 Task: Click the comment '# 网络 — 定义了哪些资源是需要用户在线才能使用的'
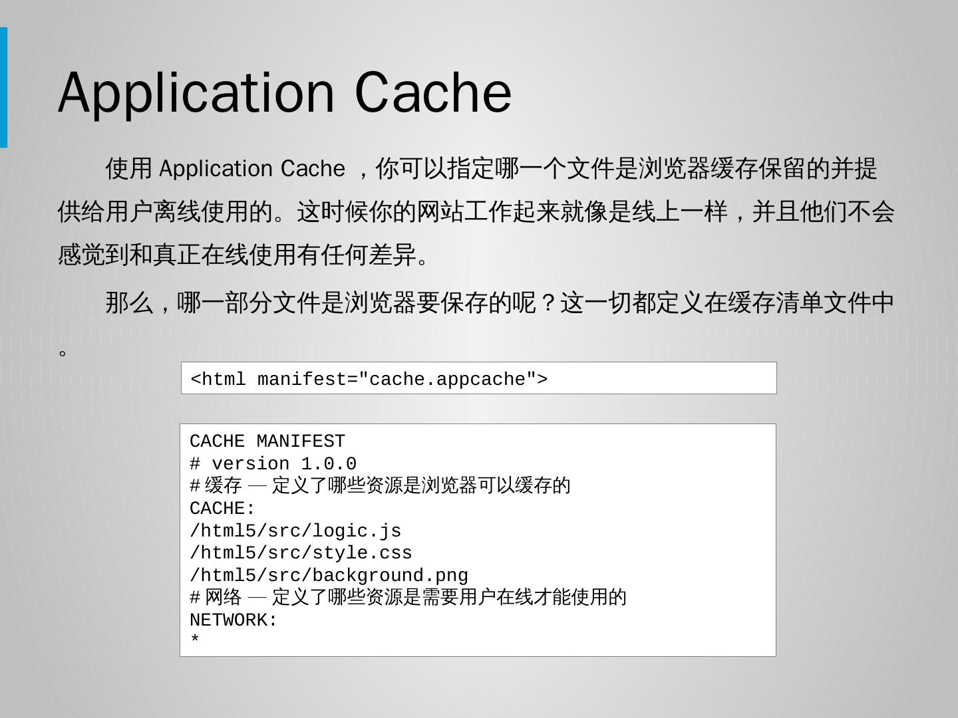408,598
